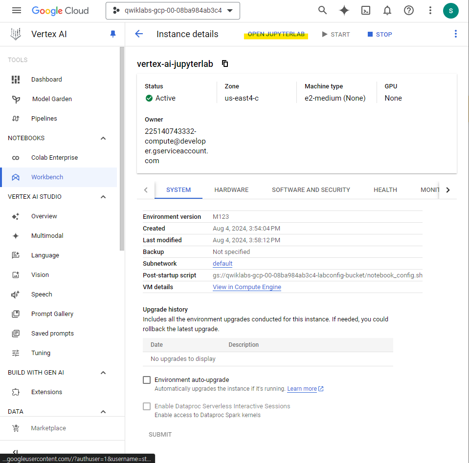Copy the vertex-ai-jupyterlab instance name
The width and height of the screenshot is (469, 463).
point(225,63)
